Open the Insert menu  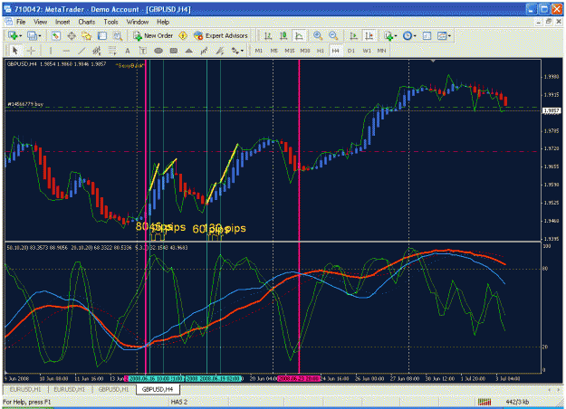coord(62,22)
